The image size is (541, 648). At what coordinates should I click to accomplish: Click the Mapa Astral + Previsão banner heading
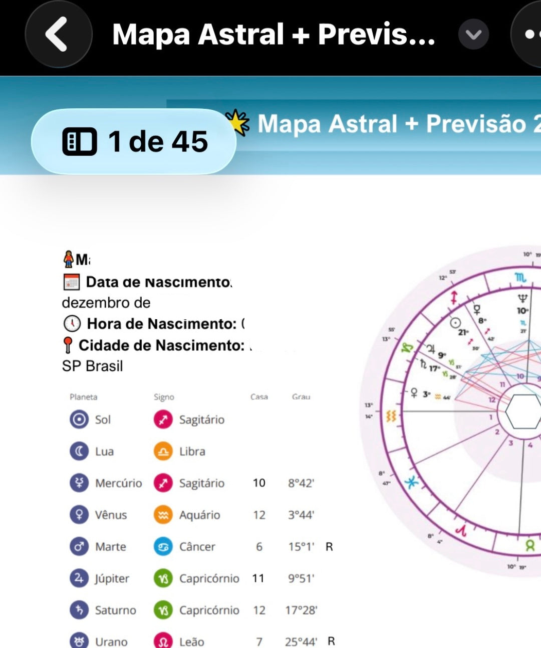point(399,124)
